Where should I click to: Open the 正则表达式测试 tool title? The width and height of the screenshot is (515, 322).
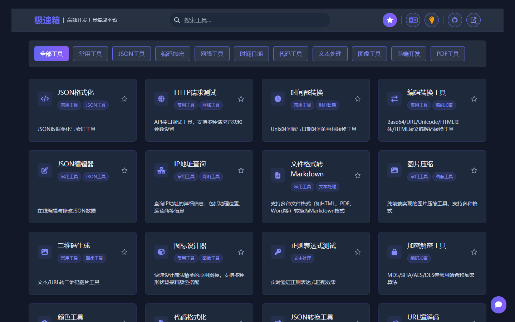(x=313, y=246)
